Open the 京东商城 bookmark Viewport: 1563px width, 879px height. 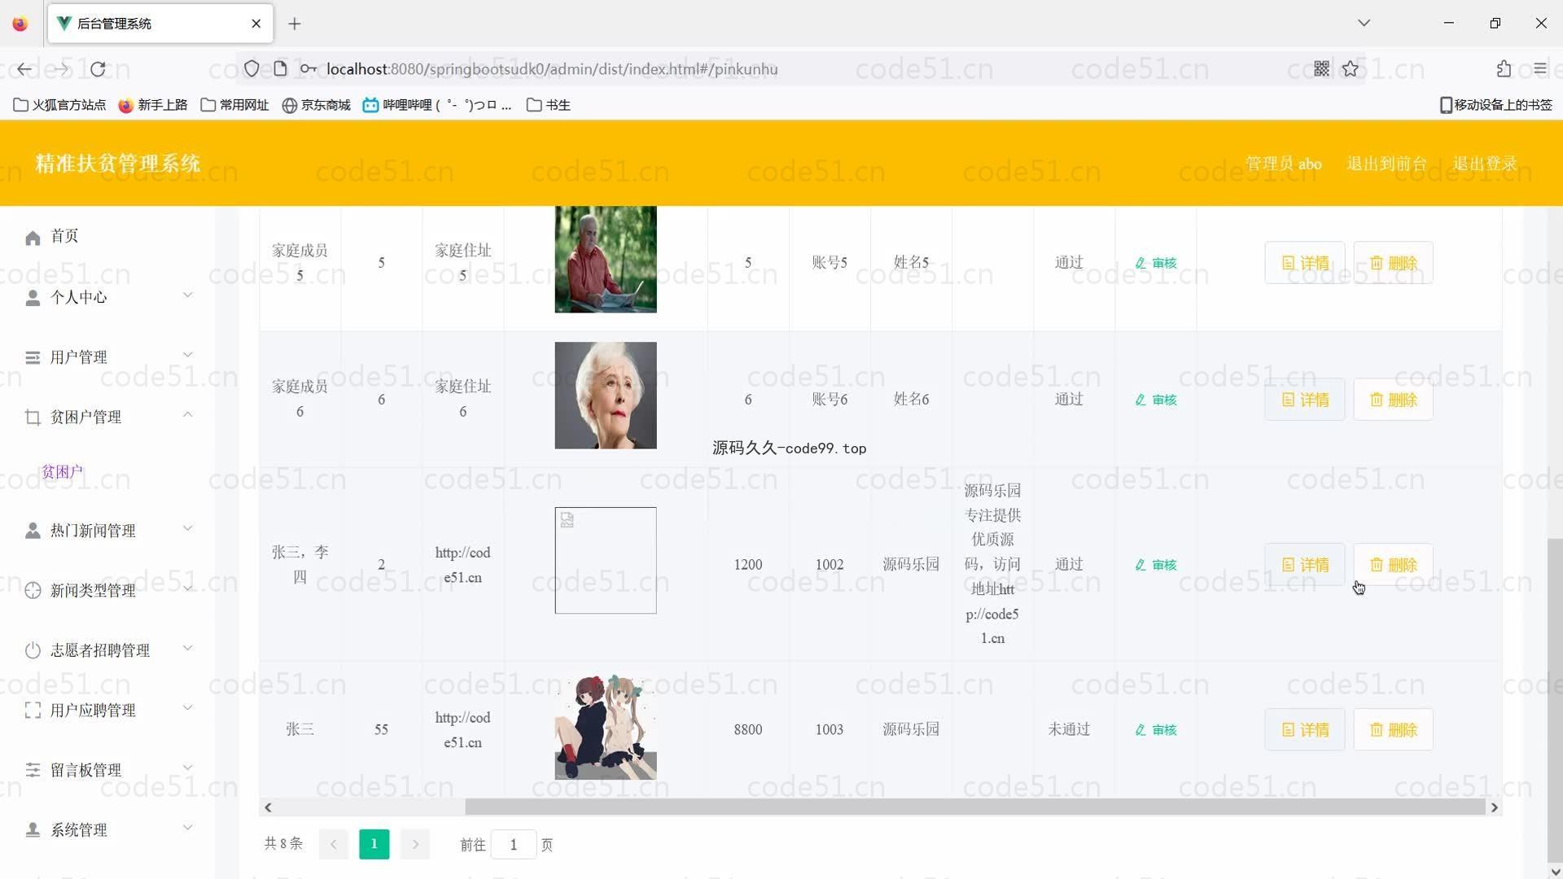coord(317,105)
